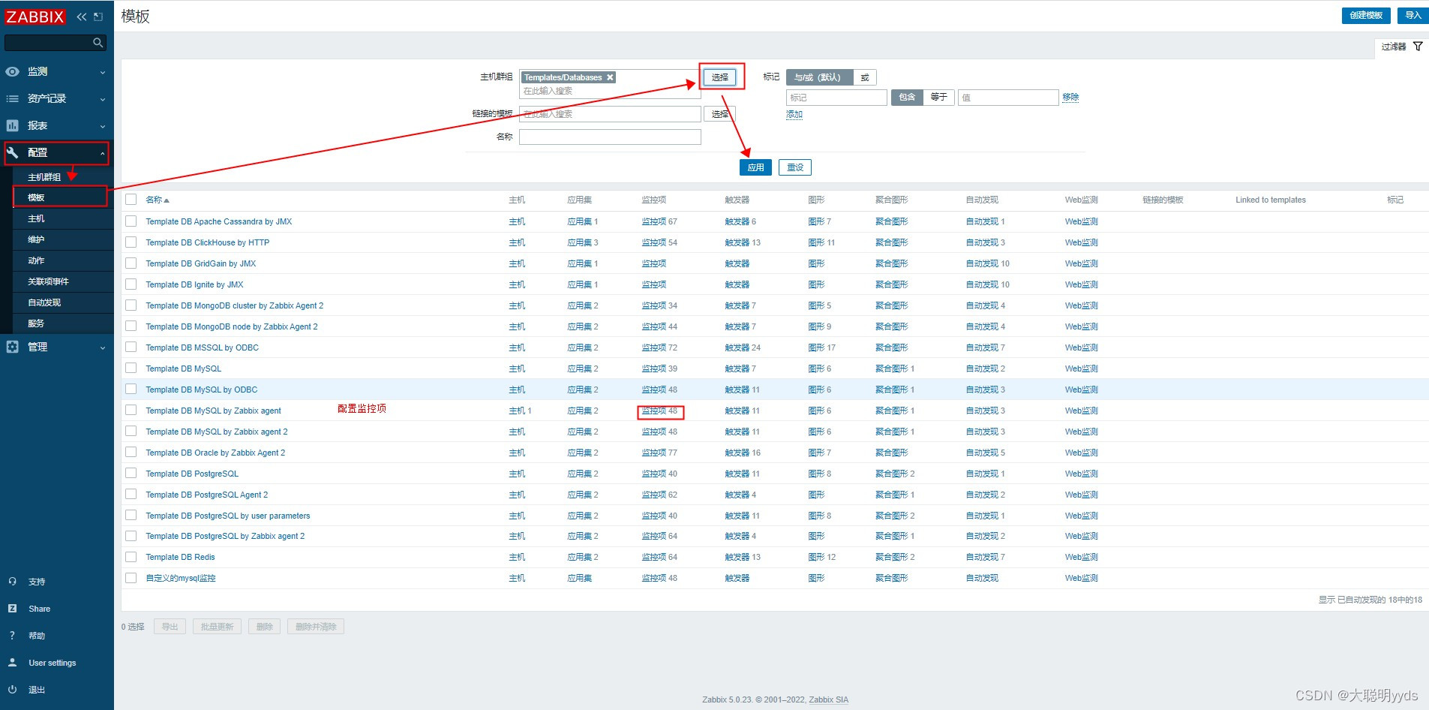Expand the 报表 menu chevron

pyautogui.click(x=103, y=126)
